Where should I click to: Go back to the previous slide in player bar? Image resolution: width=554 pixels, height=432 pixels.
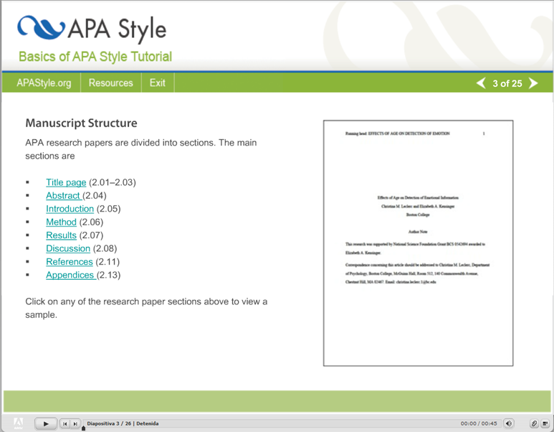tap(65, 423)
